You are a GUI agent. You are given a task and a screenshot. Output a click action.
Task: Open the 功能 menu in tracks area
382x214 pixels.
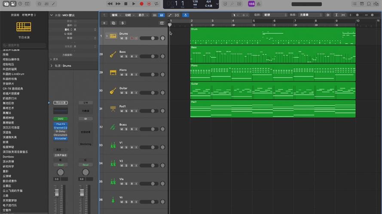128,15
